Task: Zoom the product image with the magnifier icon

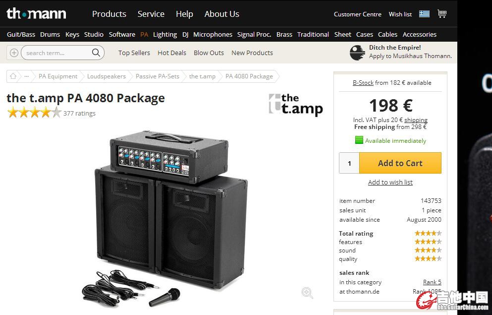Action: pos(307,293)
